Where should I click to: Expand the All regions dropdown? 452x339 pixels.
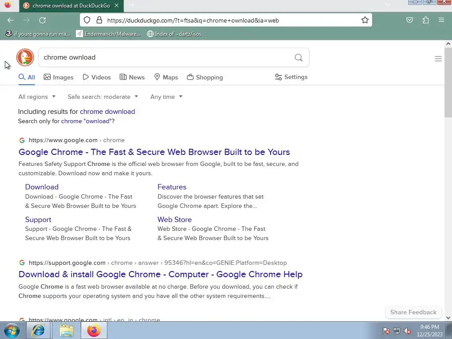click(37, 97)
